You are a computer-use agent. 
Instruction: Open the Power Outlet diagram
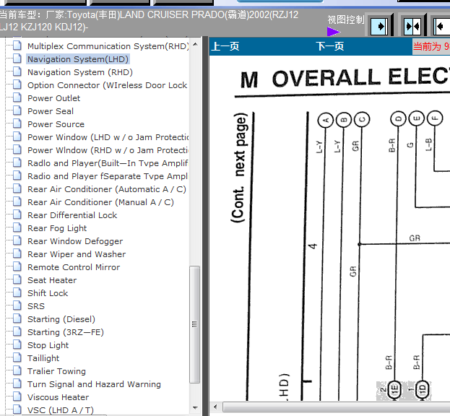(53, 98)
